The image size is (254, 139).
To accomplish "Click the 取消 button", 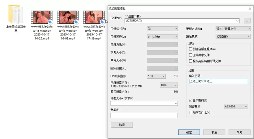I will (x=214, y=132).
